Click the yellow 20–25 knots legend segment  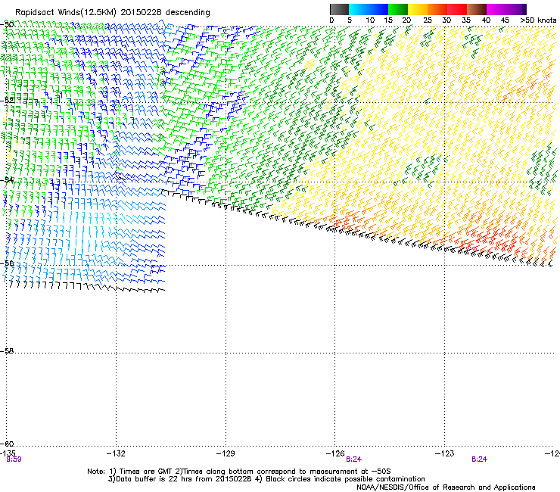pyautogui.click(x=418, y=9)
